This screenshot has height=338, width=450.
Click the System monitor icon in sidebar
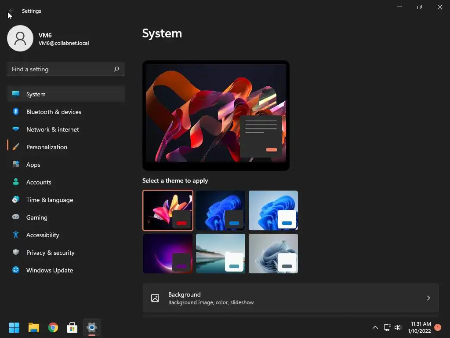(x=16, y=94)
